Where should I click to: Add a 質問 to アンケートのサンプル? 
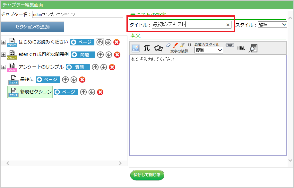point(78,67)
